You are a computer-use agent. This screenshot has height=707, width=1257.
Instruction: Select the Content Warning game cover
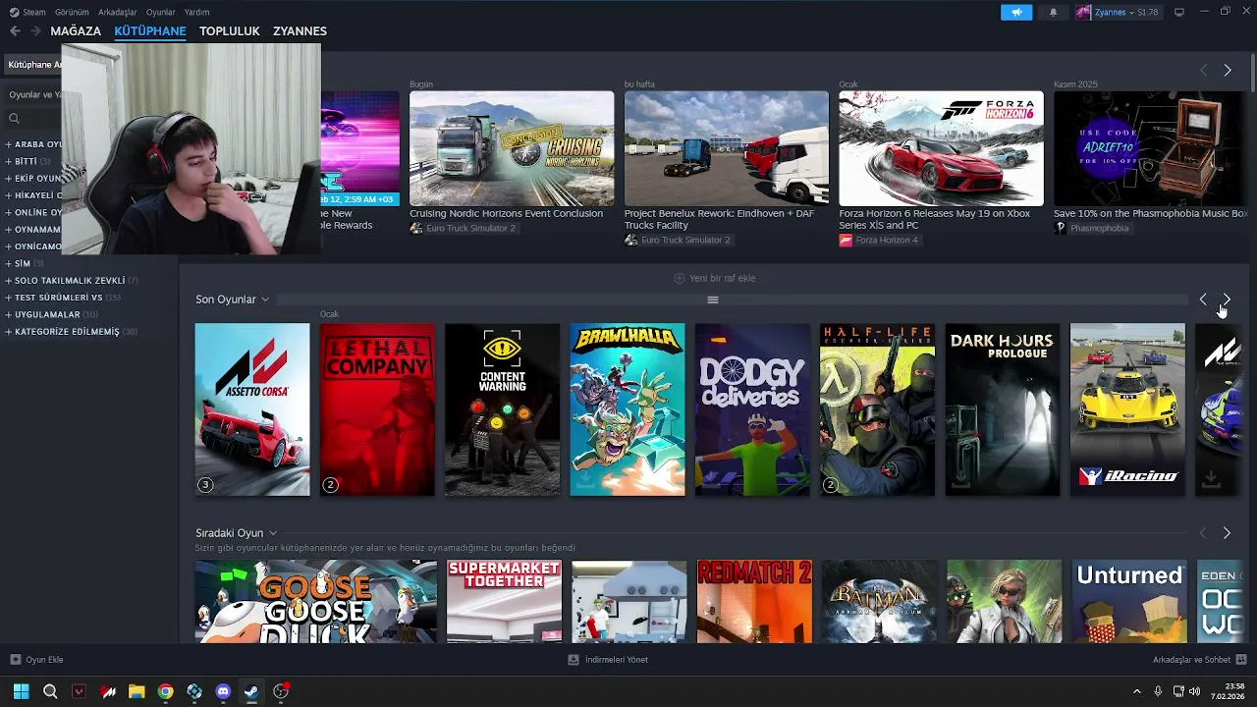(x=503, y=409)
